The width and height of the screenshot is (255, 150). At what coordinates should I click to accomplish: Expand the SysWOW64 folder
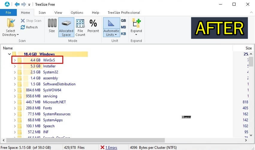click(x=15, y=90)
